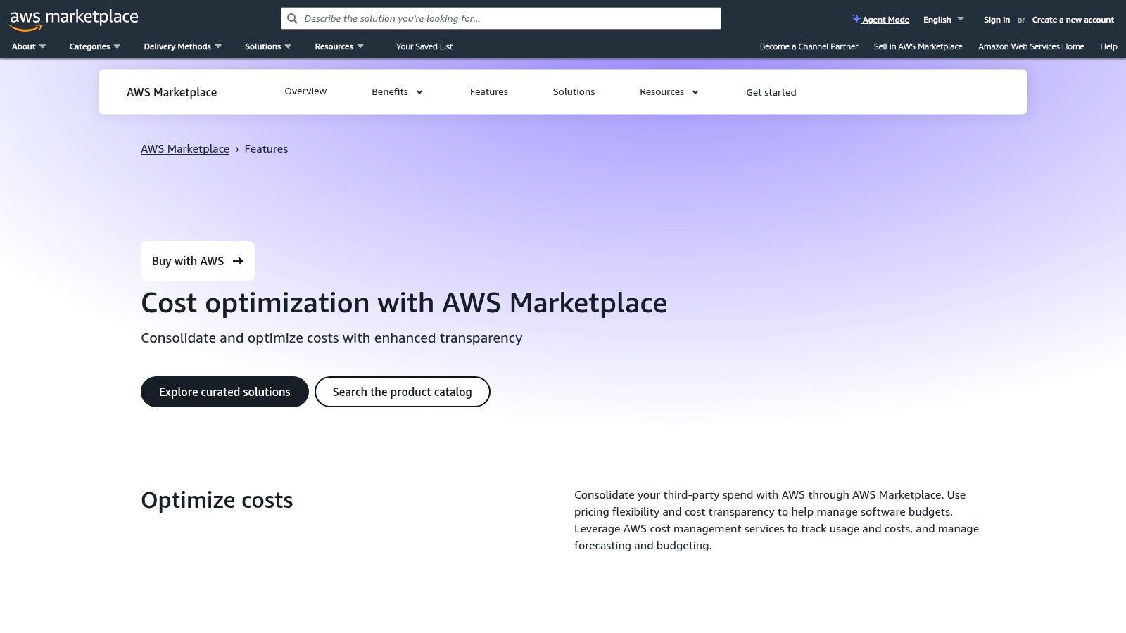This screenshot has width=1126, height=633.
Task: Expand the Delivery Methods dropdown
Action: pyautogui.click(x=182, y=46)
